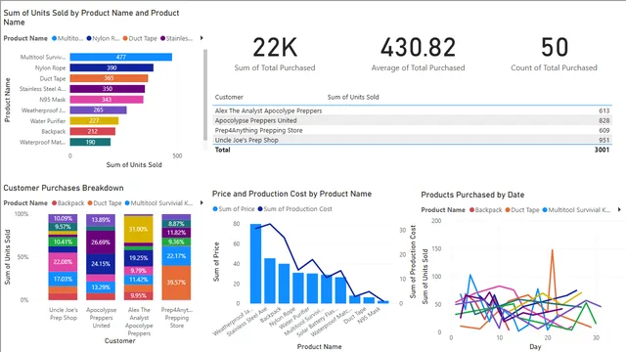Click the purple Stainless legend item in bar chart
The image size is (626, 352).
click(x=176, y=38)
